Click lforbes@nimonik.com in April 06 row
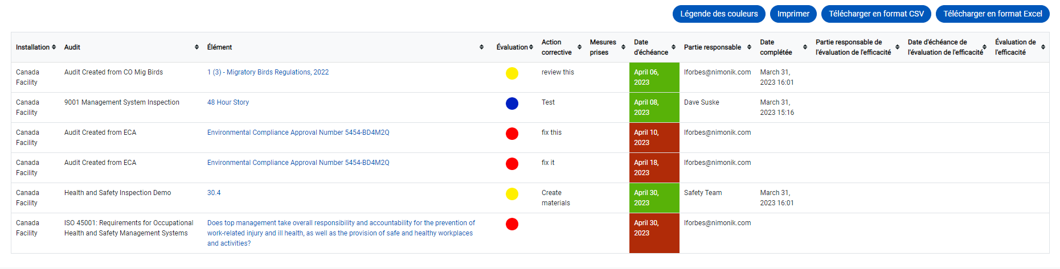The image size is (1060, 269). (x=717, y=72)
